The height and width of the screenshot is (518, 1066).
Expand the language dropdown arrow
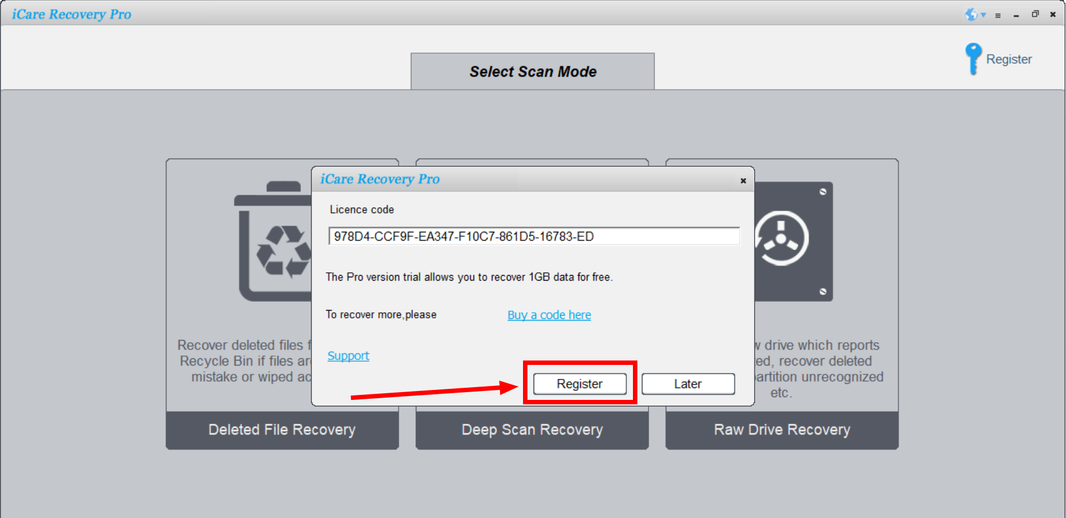pos(983,15)
